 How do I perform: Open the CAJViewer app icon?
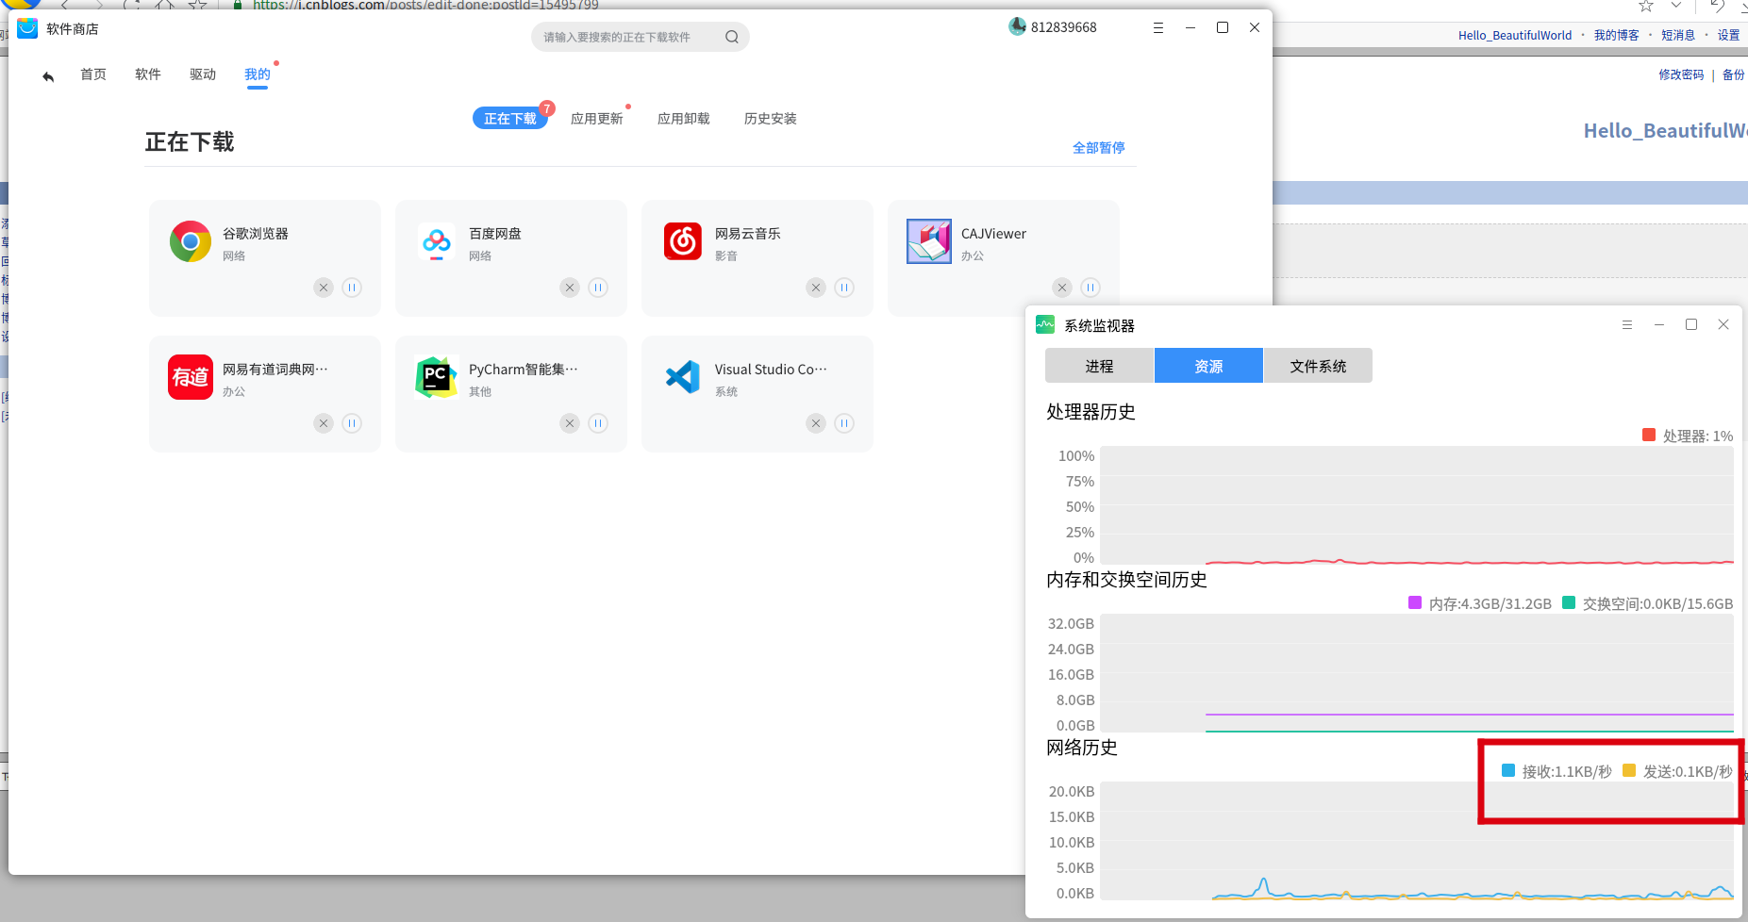point(929,241)
